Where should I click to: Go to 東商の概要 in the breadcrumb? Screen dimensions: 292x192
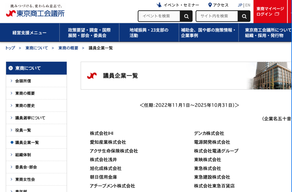68,48
